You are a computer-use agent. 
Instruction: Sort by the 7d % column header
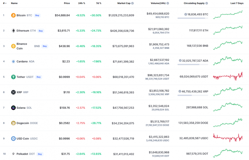coord(98,3)
